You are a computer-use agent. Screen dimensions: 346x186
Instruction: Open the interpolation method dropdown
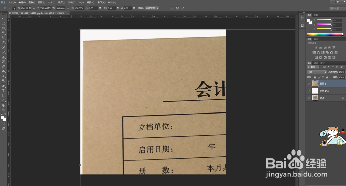point(152,8)
